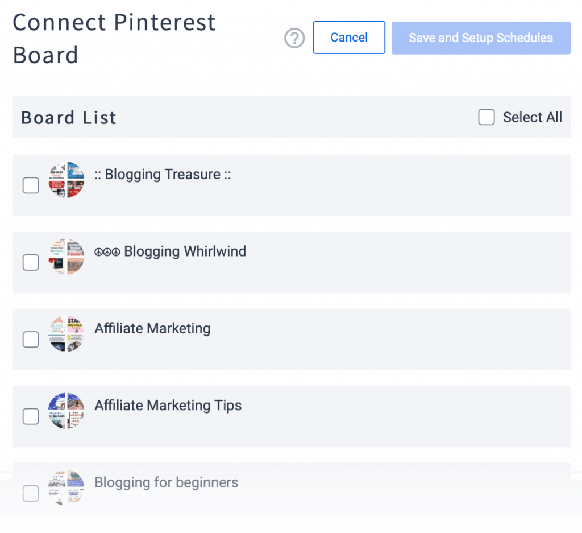Screen dimensions: 582x533
Task: Click the Blogging for beginners board thumbnail
Action: pyautogui.click(x=66, y=487)
